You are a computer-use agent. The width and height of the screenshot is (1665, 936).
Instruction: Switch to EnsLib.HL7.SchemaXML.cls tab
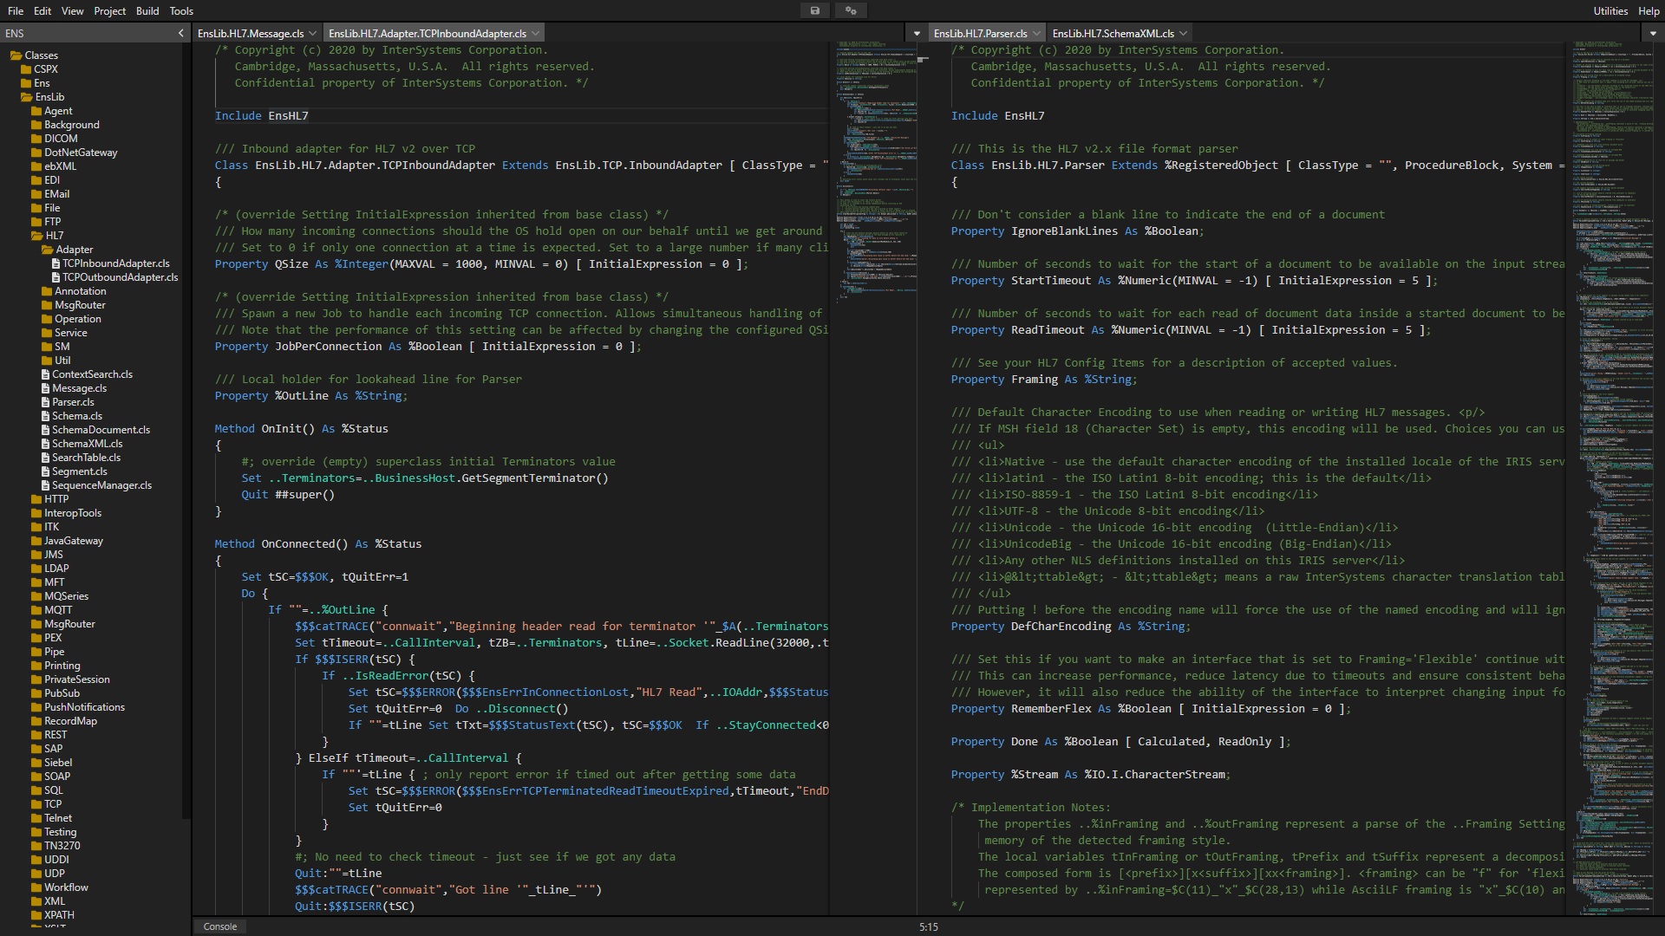pyautogui.click(x=1112, y=34)
